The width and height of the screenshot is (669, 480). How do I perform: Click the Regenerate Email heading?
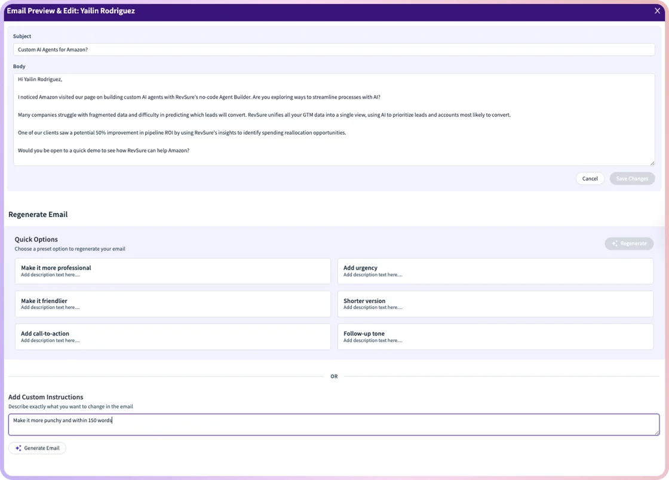(x=38, y=215)
